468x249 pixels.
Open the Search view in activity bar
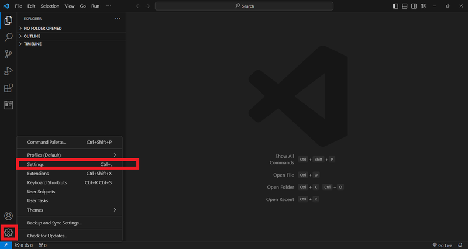[8, 37]
